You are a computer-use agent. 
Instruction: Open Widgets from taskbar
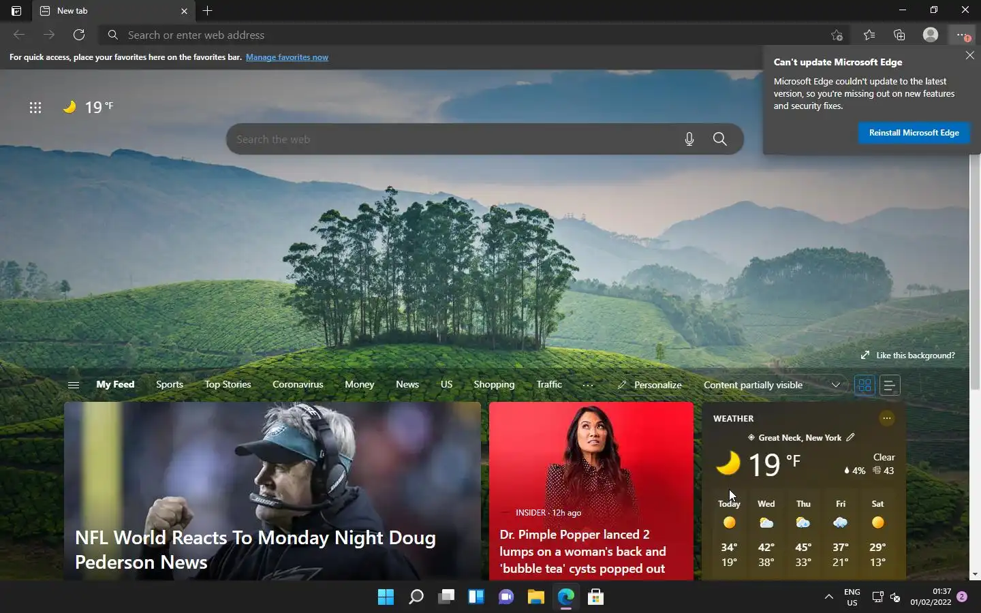(476, 597)
